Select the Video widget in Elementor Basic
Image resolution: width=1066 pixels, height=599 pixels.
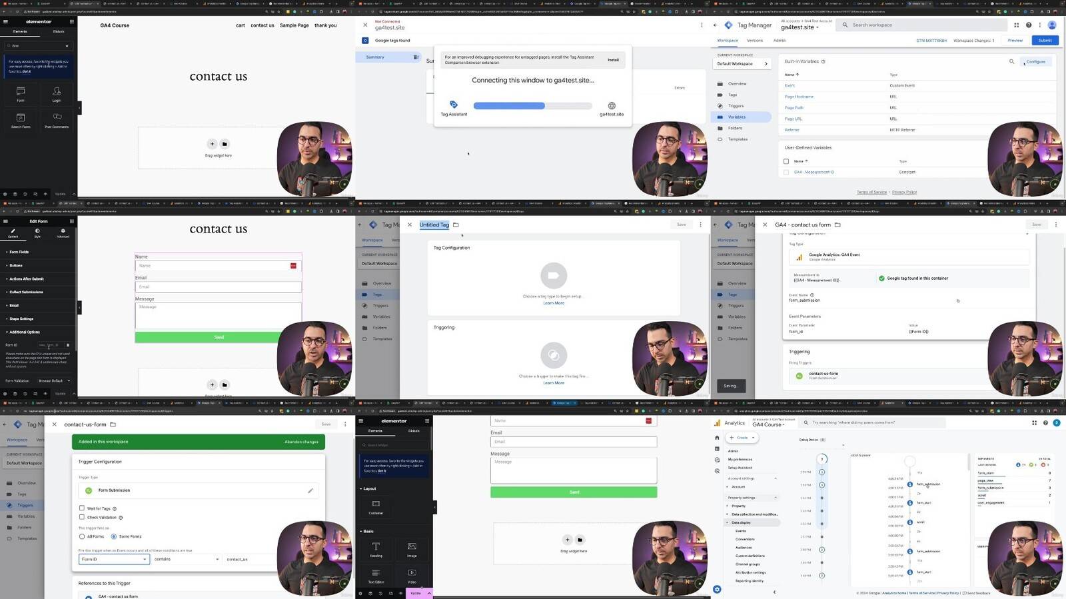(412, 575)
